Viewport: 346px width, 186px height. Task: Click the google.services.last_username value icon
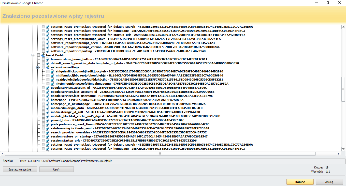[x=48, y=96]
